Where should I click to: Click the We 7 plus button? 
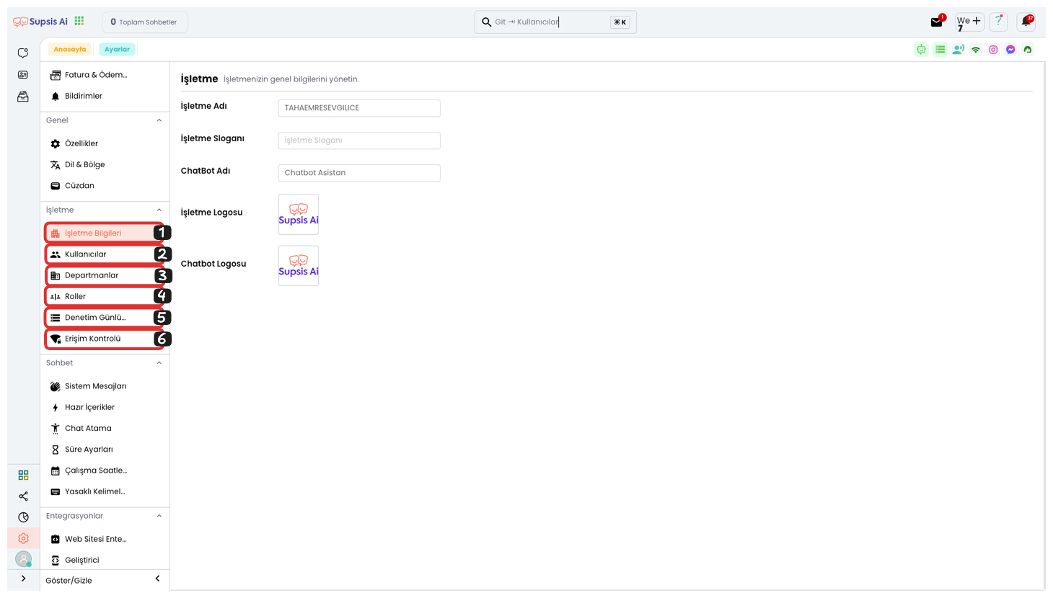pos(969,22)
